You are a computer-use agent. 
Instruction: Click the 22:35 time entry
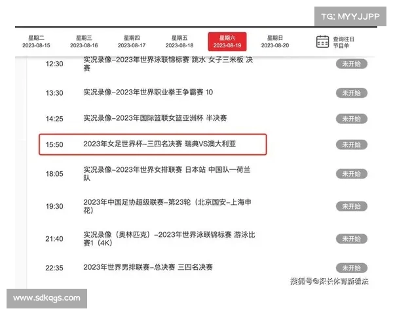[x=54, y=268]
